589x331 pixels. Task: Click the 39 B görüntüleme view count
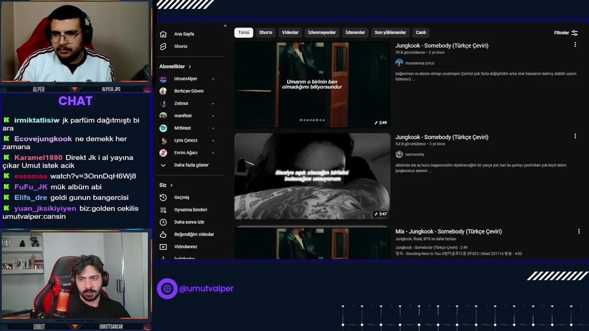click(410, 52)
